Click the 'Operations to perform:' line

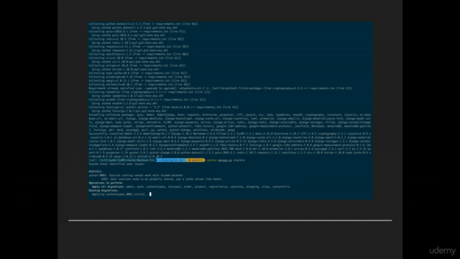(x=106, y=183)
